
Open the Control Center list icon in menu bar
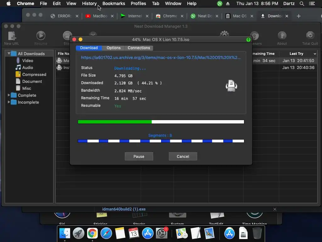312,3
